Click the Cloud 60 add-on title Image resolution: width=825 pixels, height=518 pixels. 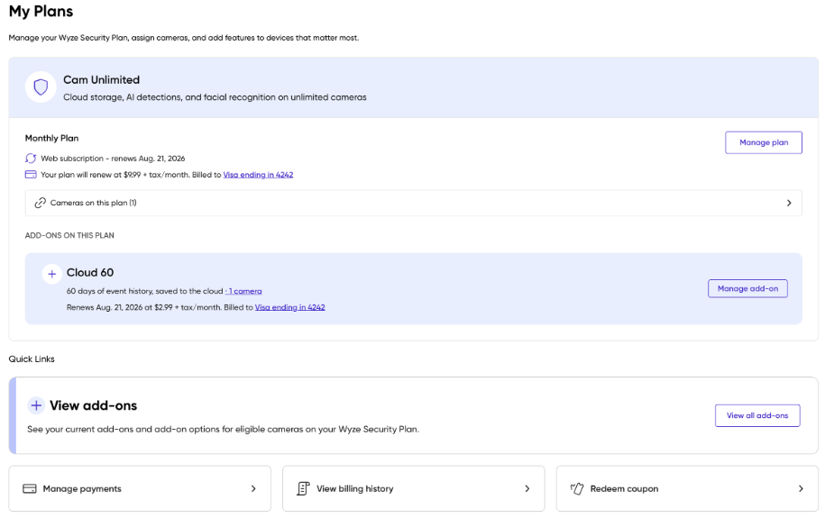[90, 272]
